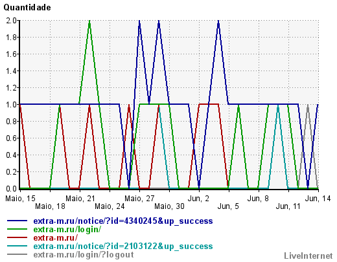Screen dimensions: 337x262
Task: Click the gray legend line swatch
Action: (x=17, y=254)
